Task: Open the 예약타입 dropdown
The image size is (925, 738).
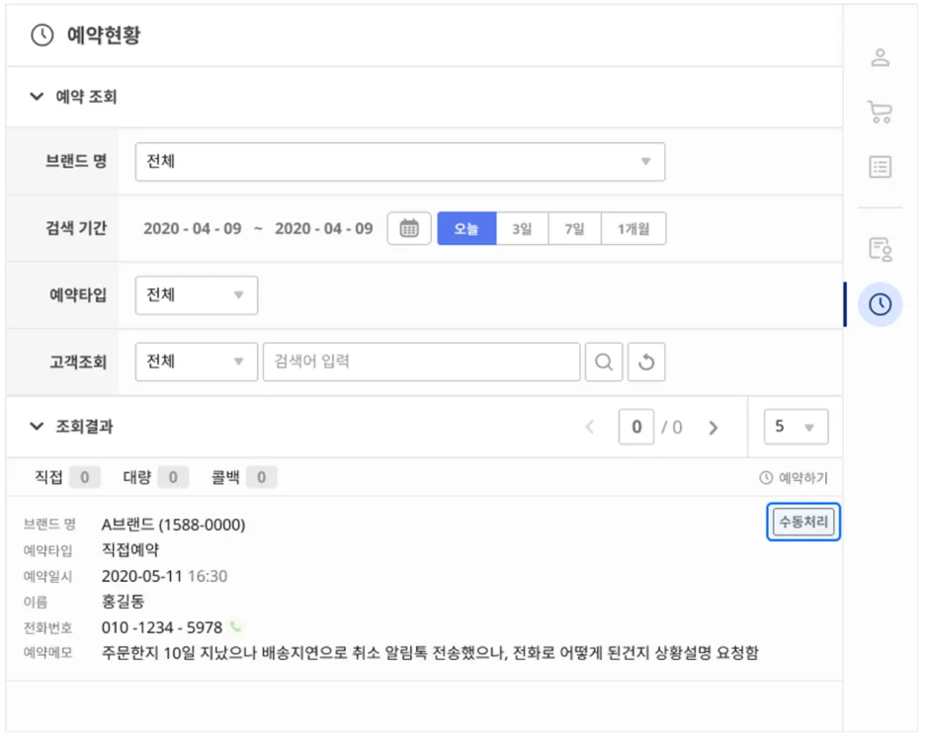Action: [x=196, y=294]
